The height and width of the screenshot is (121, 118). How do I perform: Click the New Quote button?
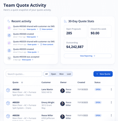(103, 74)
